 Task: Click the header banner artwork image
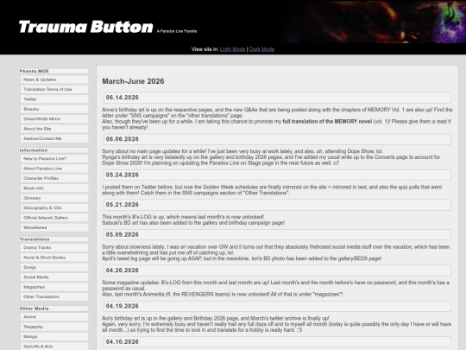tap(373, 22)
